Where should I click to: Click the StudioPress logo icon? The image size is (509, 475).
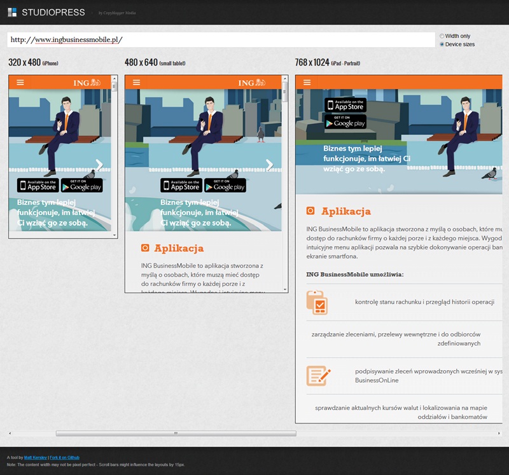coord(12,12)
